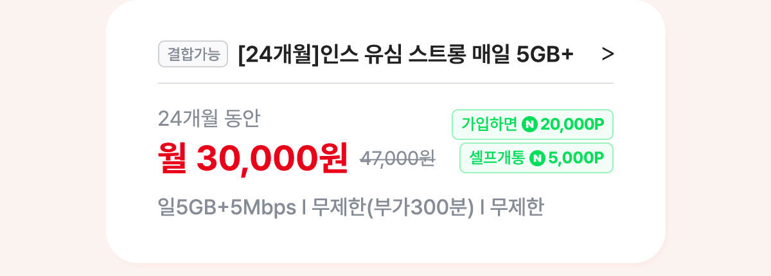Click the 5GB+ text at the end of the title
The width and height of the screenshot is (771, 276).
tap(545, 55)
